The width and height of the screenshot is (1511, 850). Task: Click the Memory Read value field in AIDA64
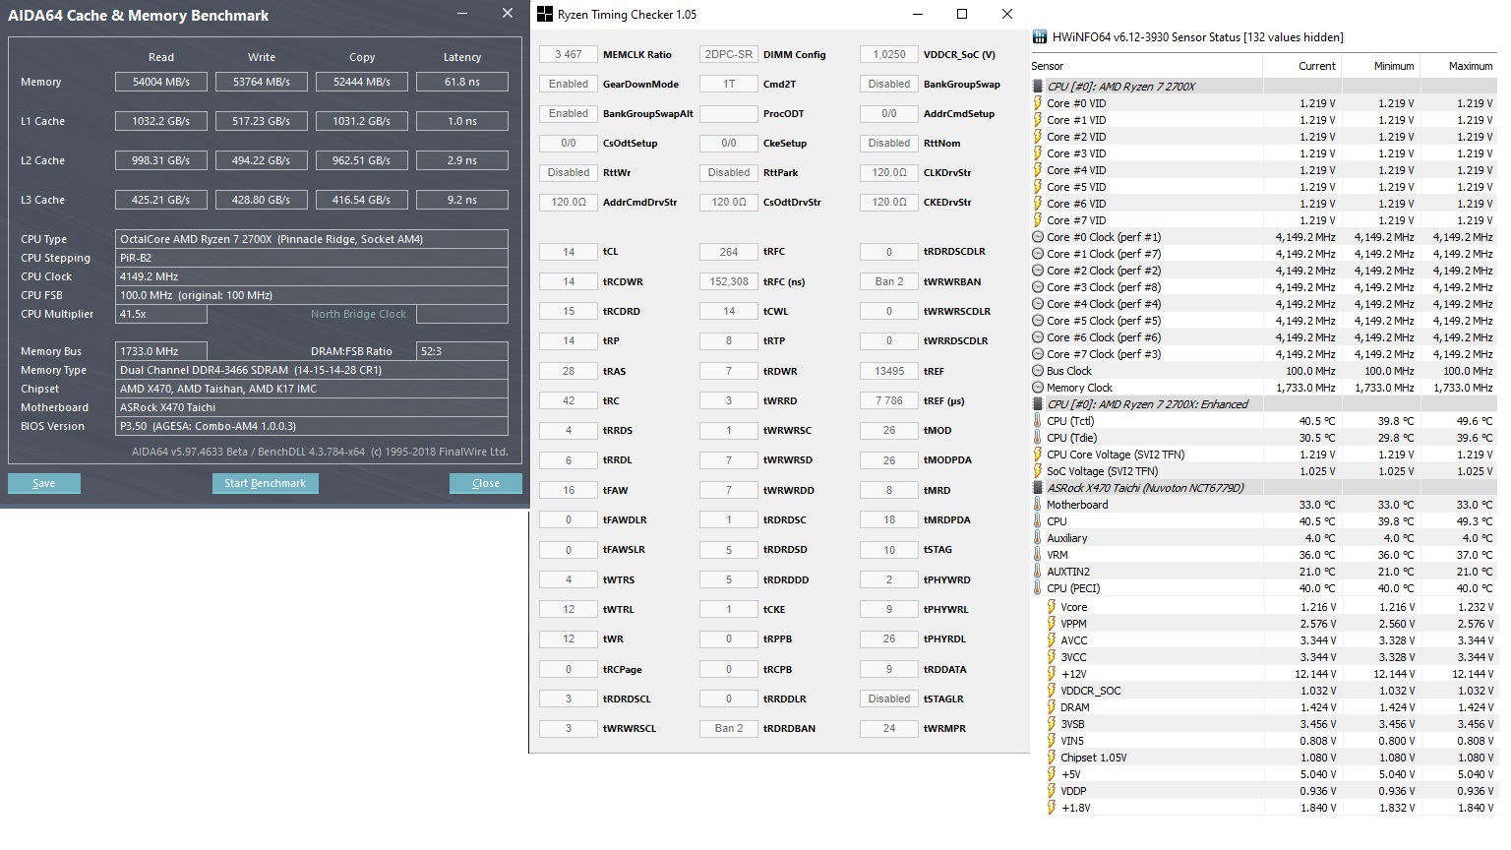pos(161,82)
